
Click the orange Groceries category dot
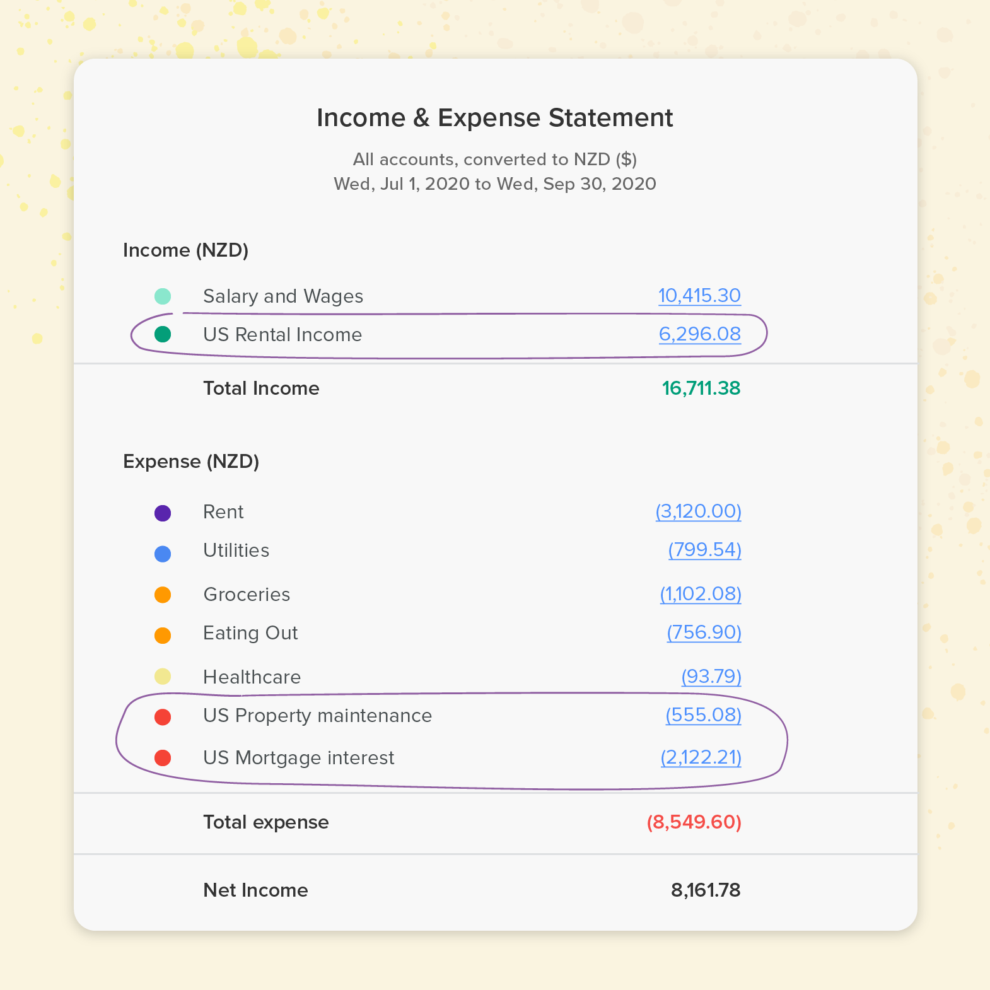tap(163, 595)
